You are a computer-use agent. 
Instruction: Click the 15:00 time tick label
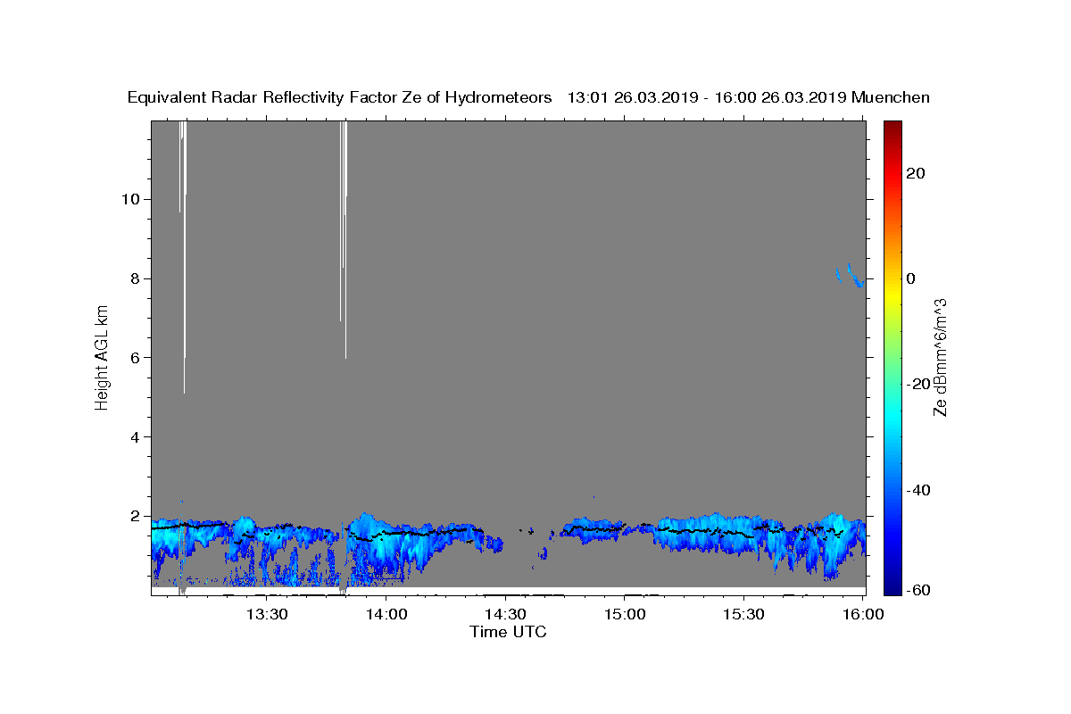pyautogui.click(x=625, y=615)
